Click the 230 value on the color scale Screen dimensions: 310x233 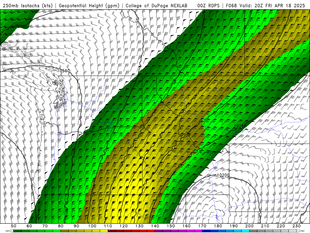tap(296, 226)
